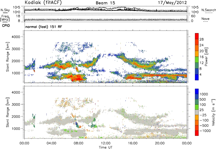Click the date '17/May/2012'
216x149 pixels.
click(x=173, y=3)
